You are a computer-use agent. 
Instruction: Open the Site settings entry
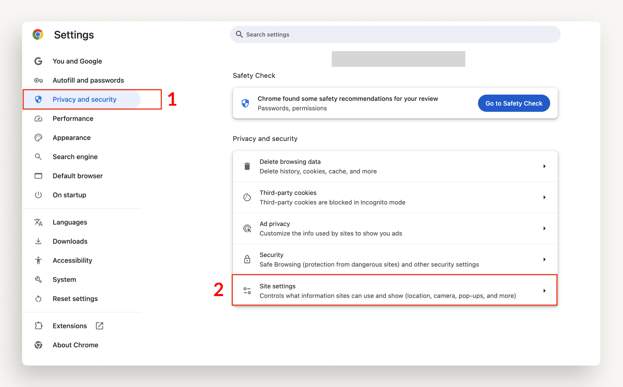tap(395, 290)
